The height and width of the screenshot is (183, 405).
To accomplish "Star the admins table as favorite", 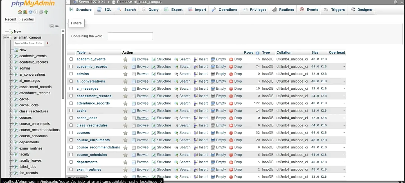I will (x=125, y=74).
